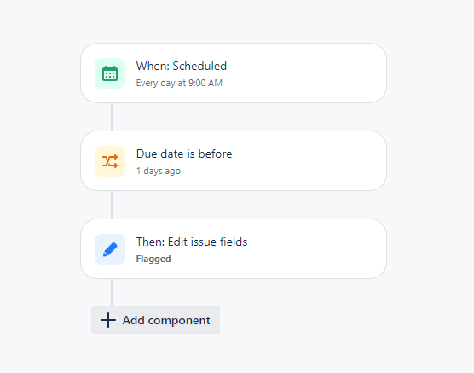Click the blue pencil Edit issue icon

[110, 249]
